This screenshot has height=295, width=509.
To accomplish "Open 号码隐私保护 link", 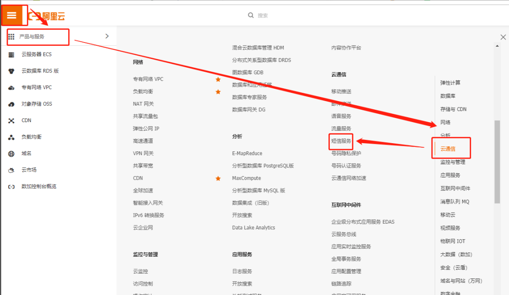I will coord(346,153).
